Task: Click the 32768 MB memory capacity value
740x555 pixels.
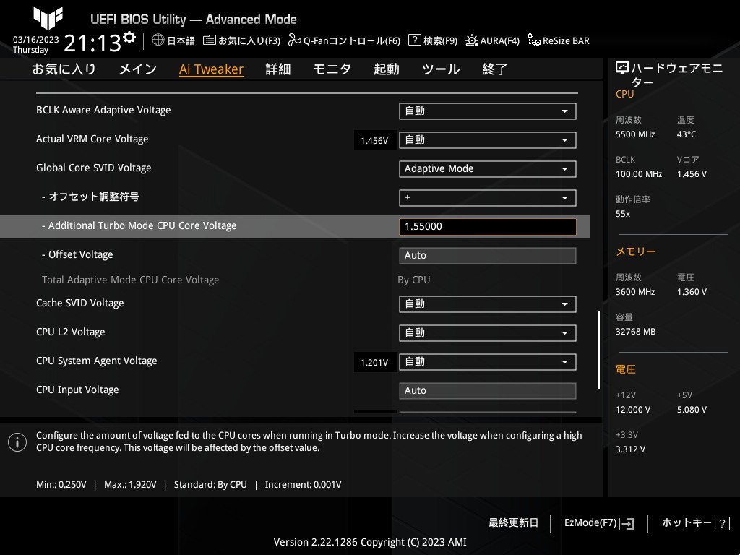Action: click(x=635, y=332)
